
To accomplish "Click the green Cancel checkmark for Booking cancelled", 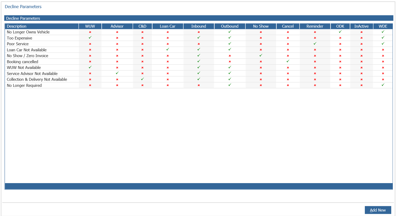I will click(288, 61).
